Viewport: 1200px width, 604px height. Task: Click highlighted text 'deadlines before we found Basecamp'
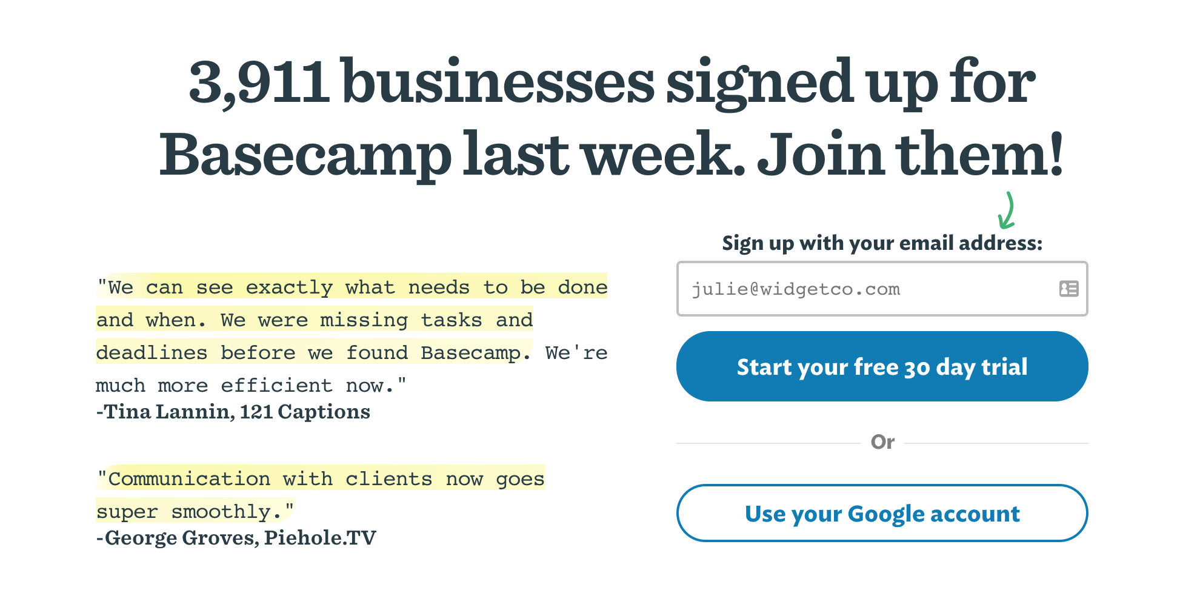[x=313, y=353]
